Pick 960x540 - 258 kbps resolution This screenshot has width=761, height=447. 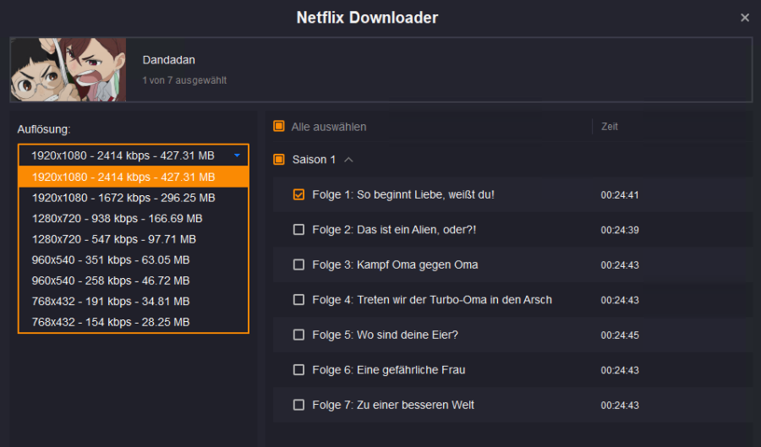[x=110, y=281]
